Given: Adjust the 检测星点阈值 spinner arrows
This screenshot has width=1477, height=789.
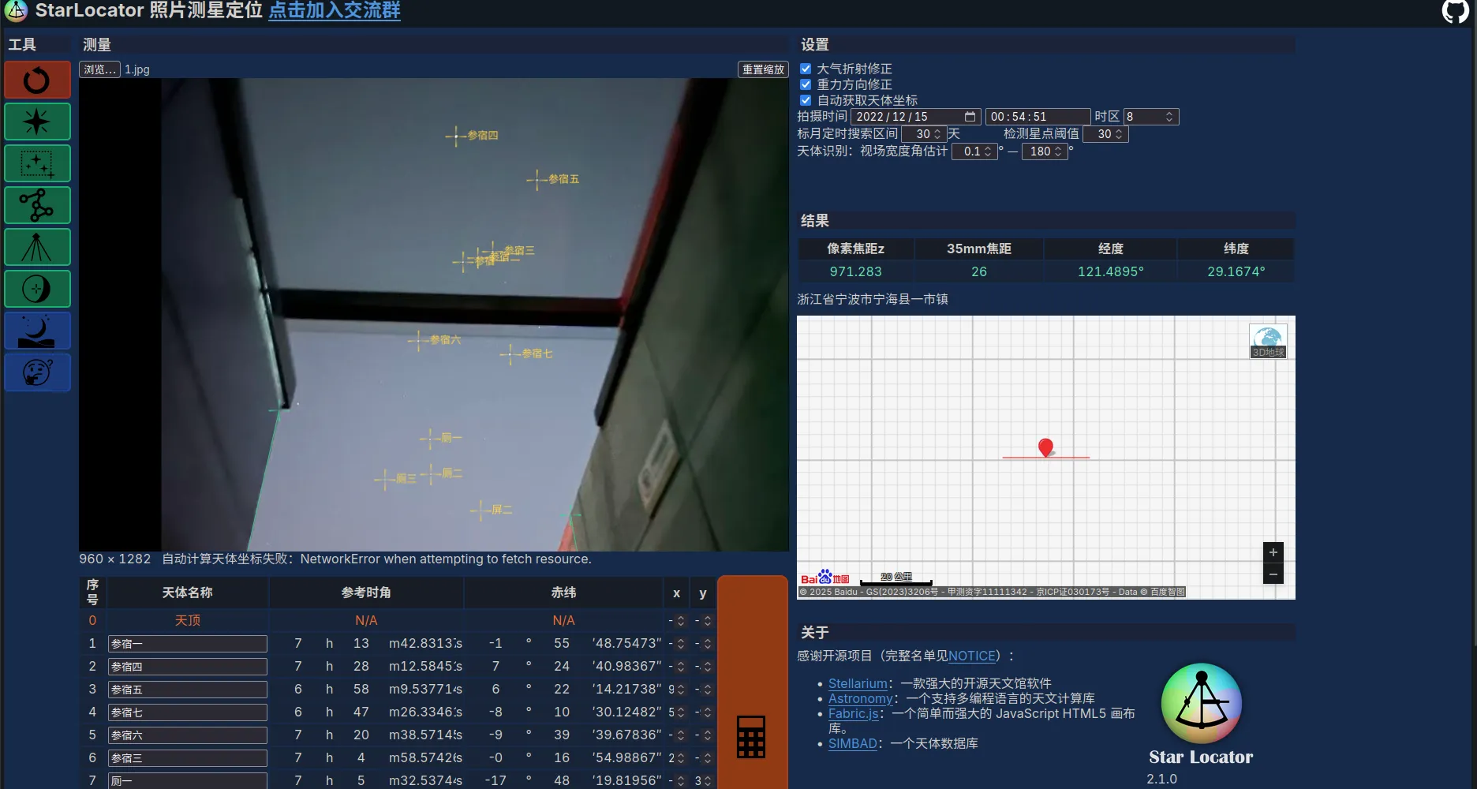Looking at the screenshot, I should coord(1119,134).
